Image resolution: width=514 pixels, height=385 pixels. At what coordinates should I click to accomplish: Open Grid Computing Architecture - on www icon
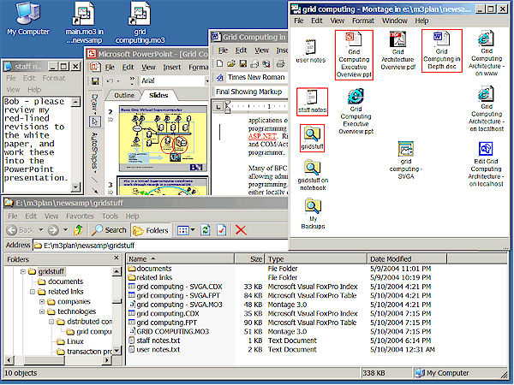[486, 53]
